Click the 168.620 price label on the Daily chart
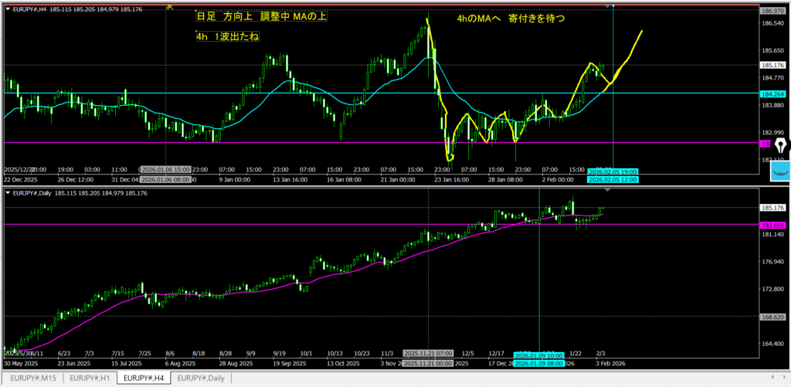 tap(773, 317)
